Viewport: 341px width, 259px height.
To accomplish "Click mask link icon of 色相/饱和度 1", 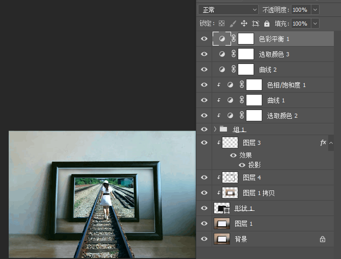I will (x=242, y=84).
